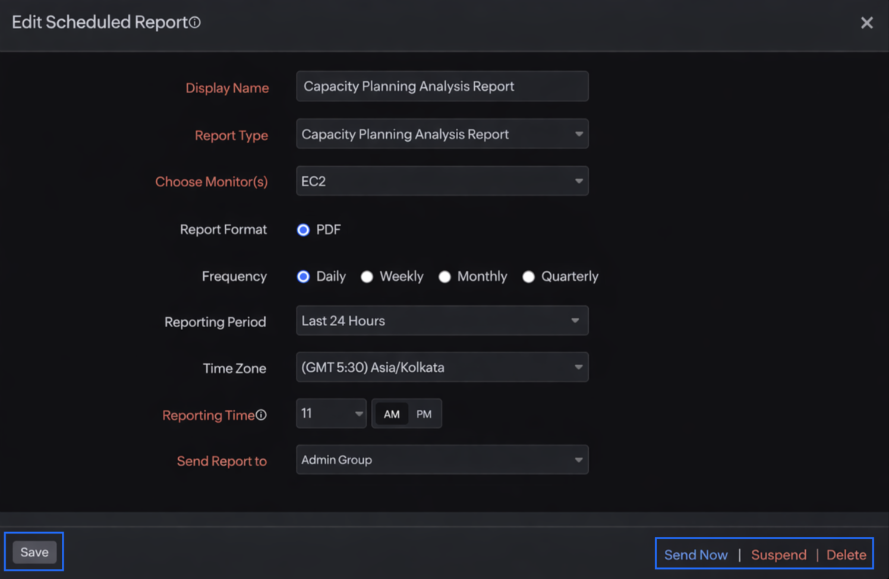The width and height of the screenshot is (889, 579).
Task: Open the Send Report to dropdown
Action: tap(442, 460)
